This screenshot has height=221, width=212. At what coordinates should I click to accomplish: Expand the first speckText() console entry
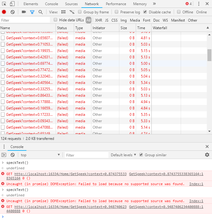point(3,163)
